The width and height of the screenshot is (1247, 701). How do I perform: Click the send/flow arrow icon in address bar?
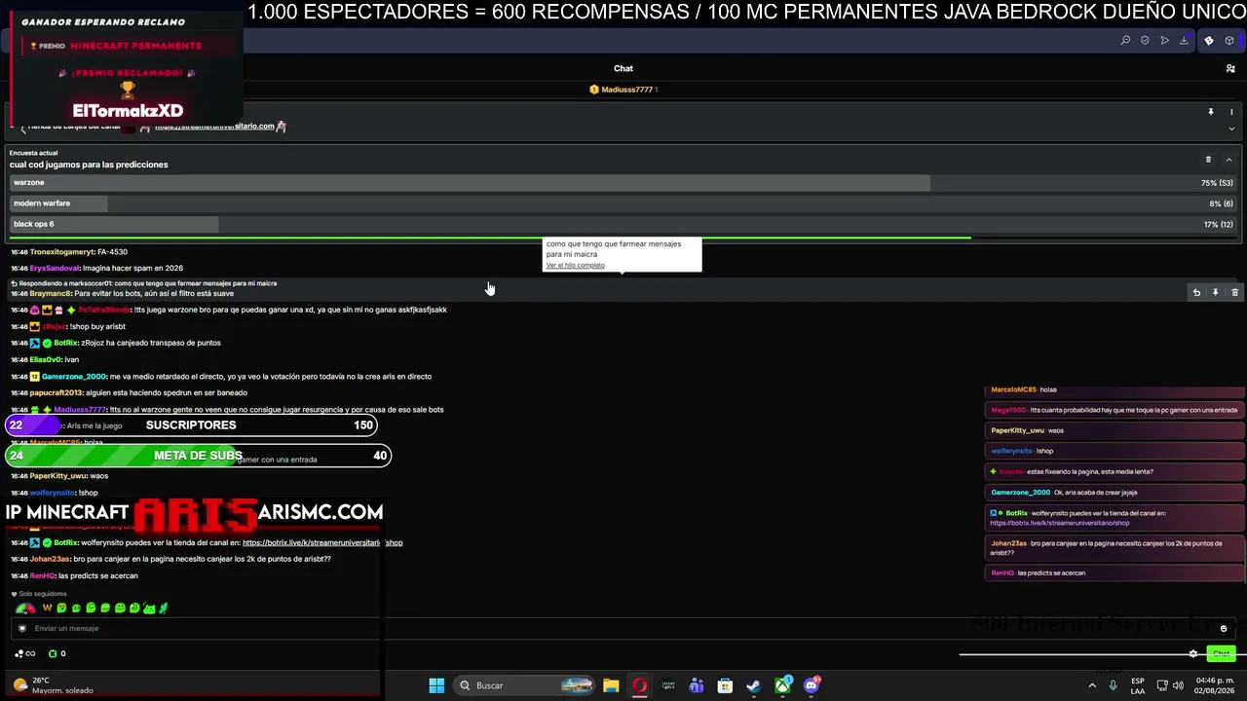(1164, 41)
